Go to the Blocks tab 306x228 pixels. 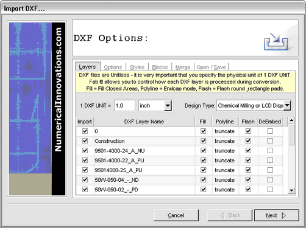(160, 67)
